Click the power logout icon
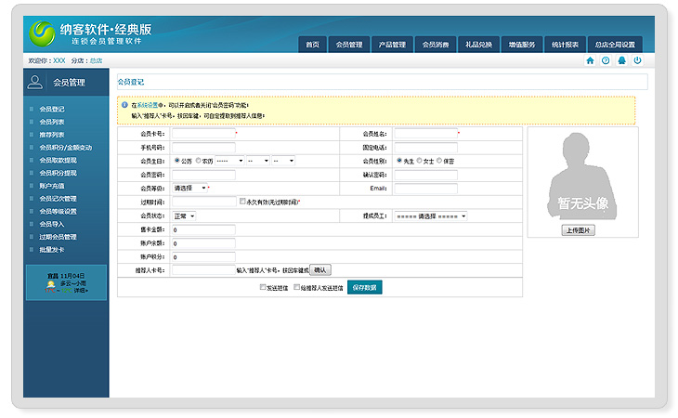 tap(637, 60)
